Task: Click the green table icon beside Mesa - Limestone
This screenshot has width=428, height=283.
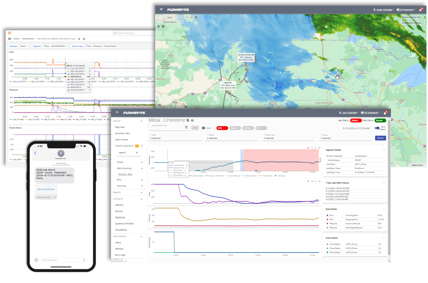Action: pyautogui.click(x=192, y=121)
